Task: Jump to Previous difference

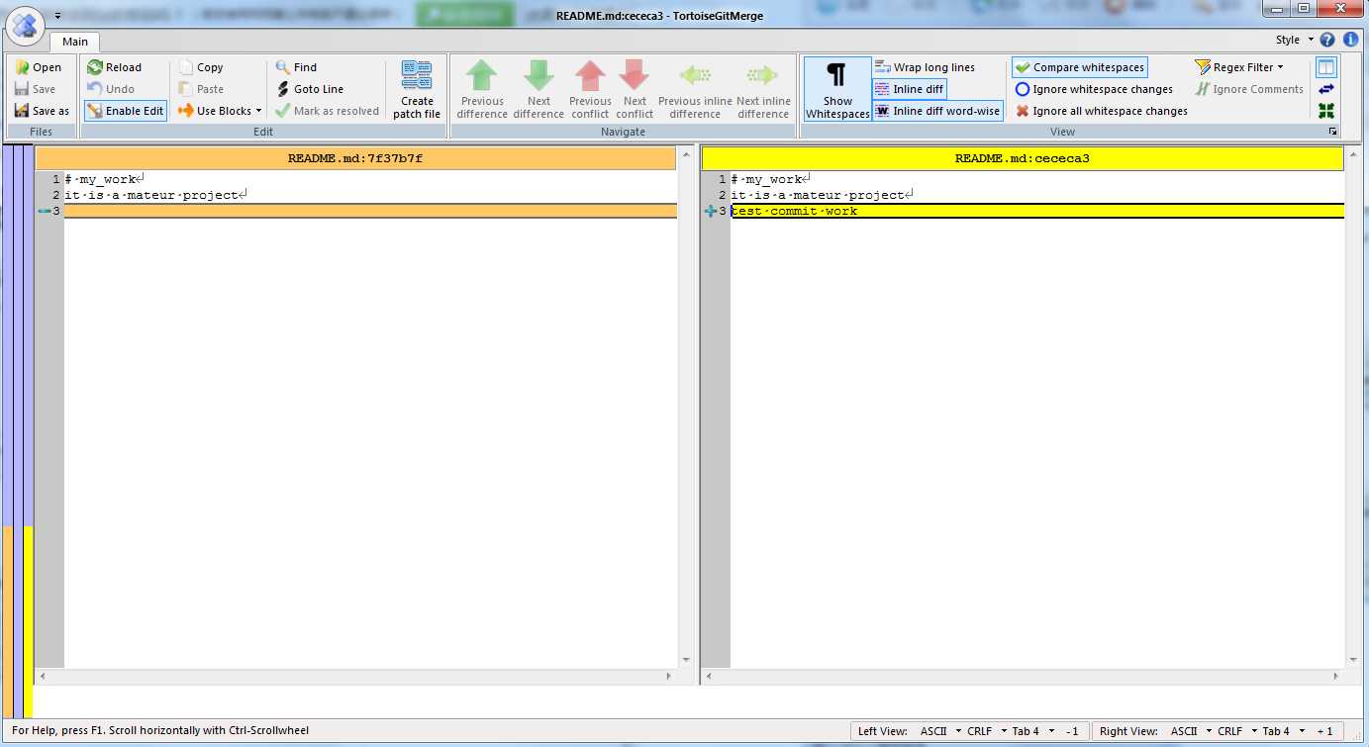Action: tap(482, 89)
